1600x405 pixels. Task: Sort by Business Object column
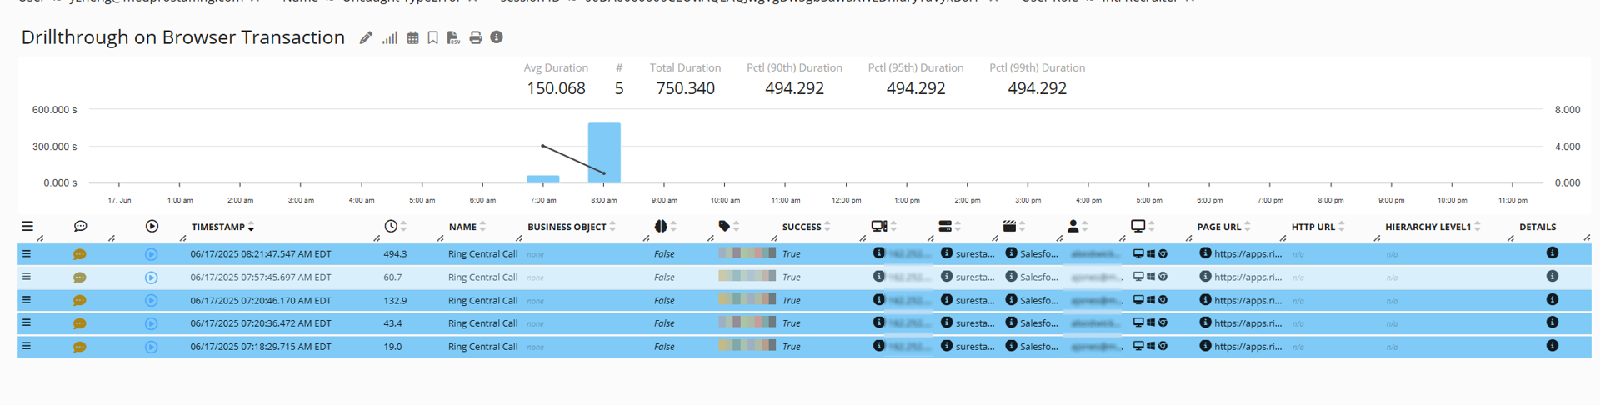tap(567, 227)
